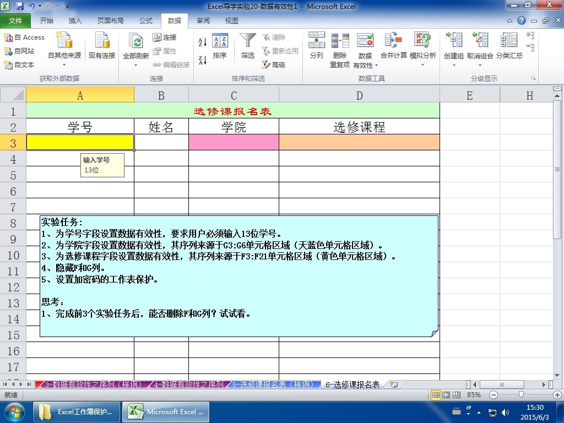Zoom out with the minus button
Screen dimensions: 564x423
(493, 395)
